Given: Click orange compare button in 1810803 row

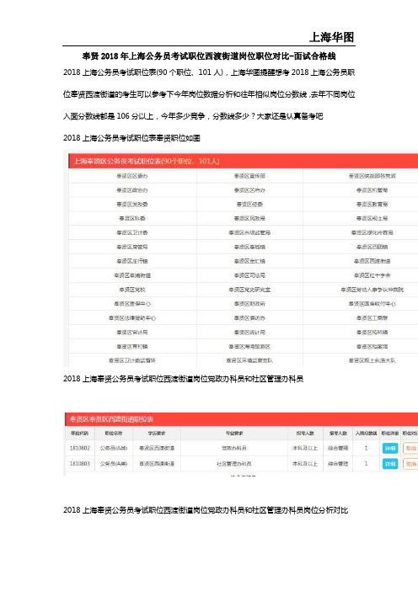Looking at the screenshot, I should [x=410, y=464].
